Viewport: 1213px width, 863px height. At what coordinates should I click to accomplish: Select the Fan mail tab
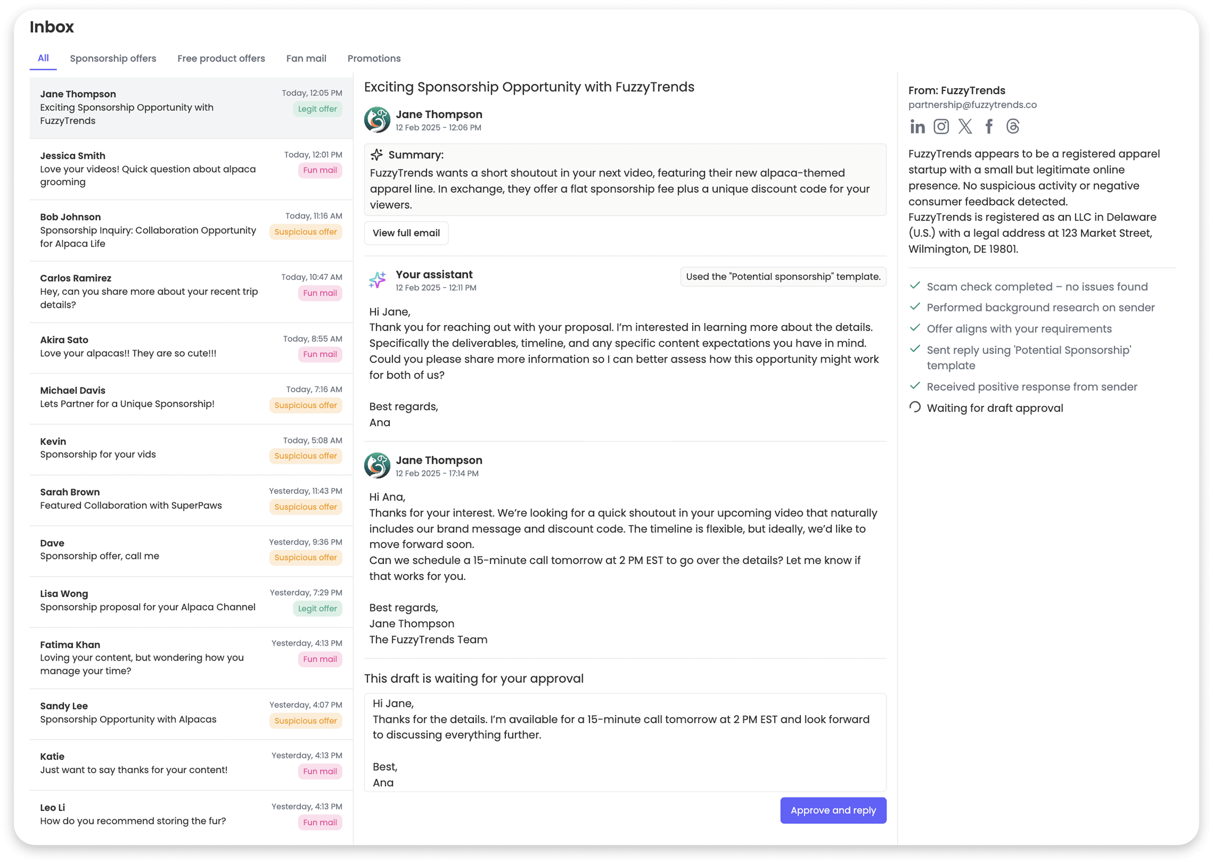(x=306, y=58)
